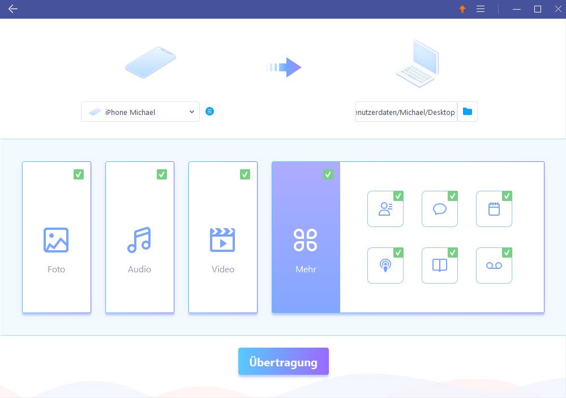This screenshot has width=566, height=398.
Task: Toggle the Voicemail tile checkbox
Action: (x=507, y=253)
